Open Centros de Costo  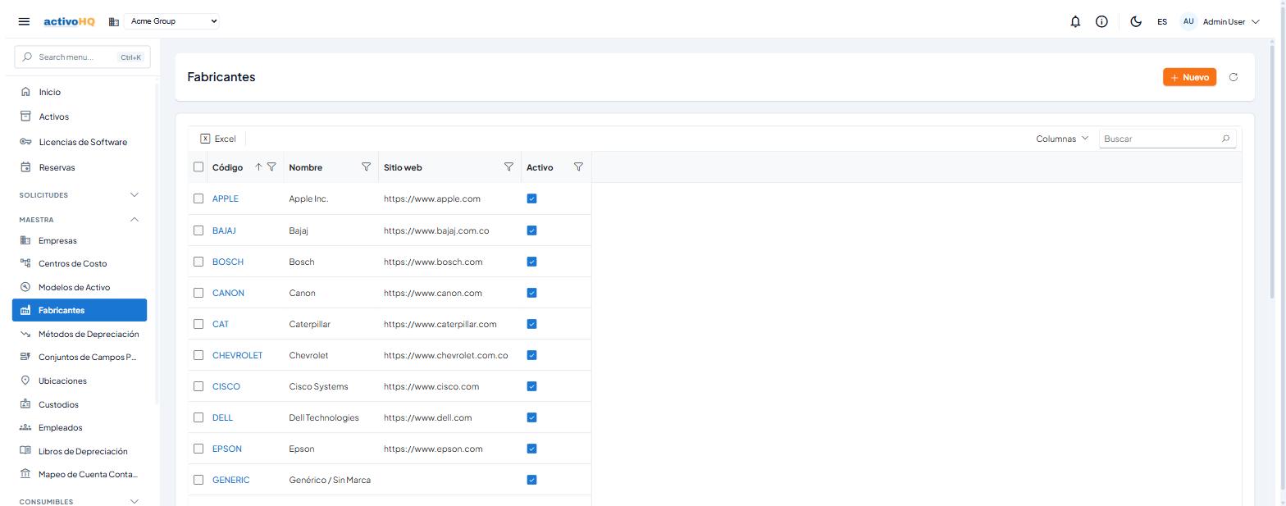point(80,263)
